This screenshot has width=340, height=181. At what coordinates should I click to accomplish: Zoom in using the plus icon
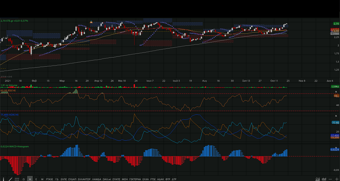(x=336, y=179)
